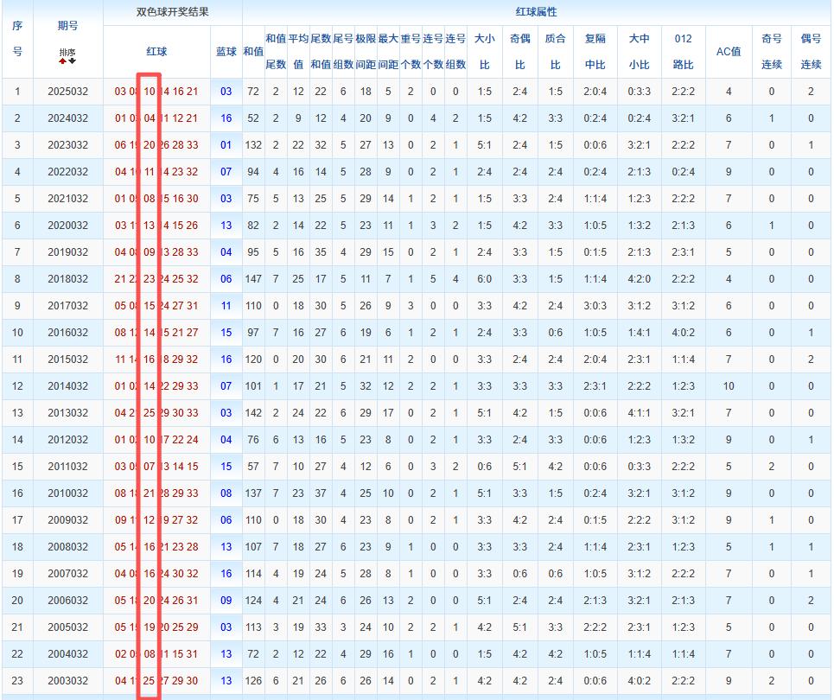Viewport: 834px width, 700px height.
Task: Select issue number 2007032
Action: click(x=68, y=574)
